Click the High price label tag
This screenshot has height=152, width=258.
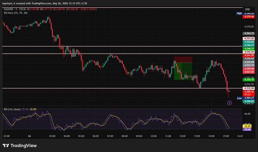[239, 13]
